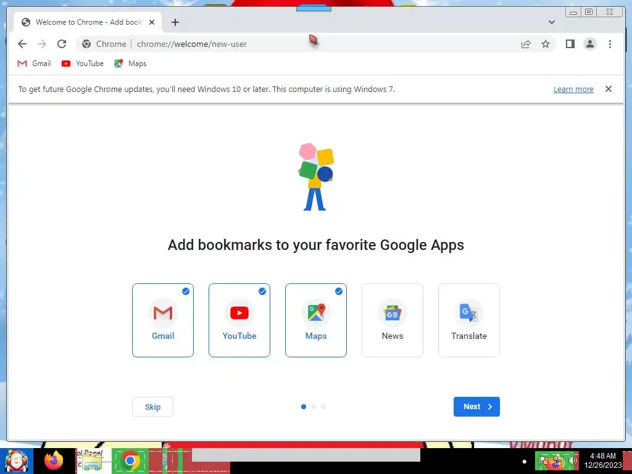Screen dimensions: 632x474
Task: Open Firefox from the taskbar
Action: click(x=54, y=460)
